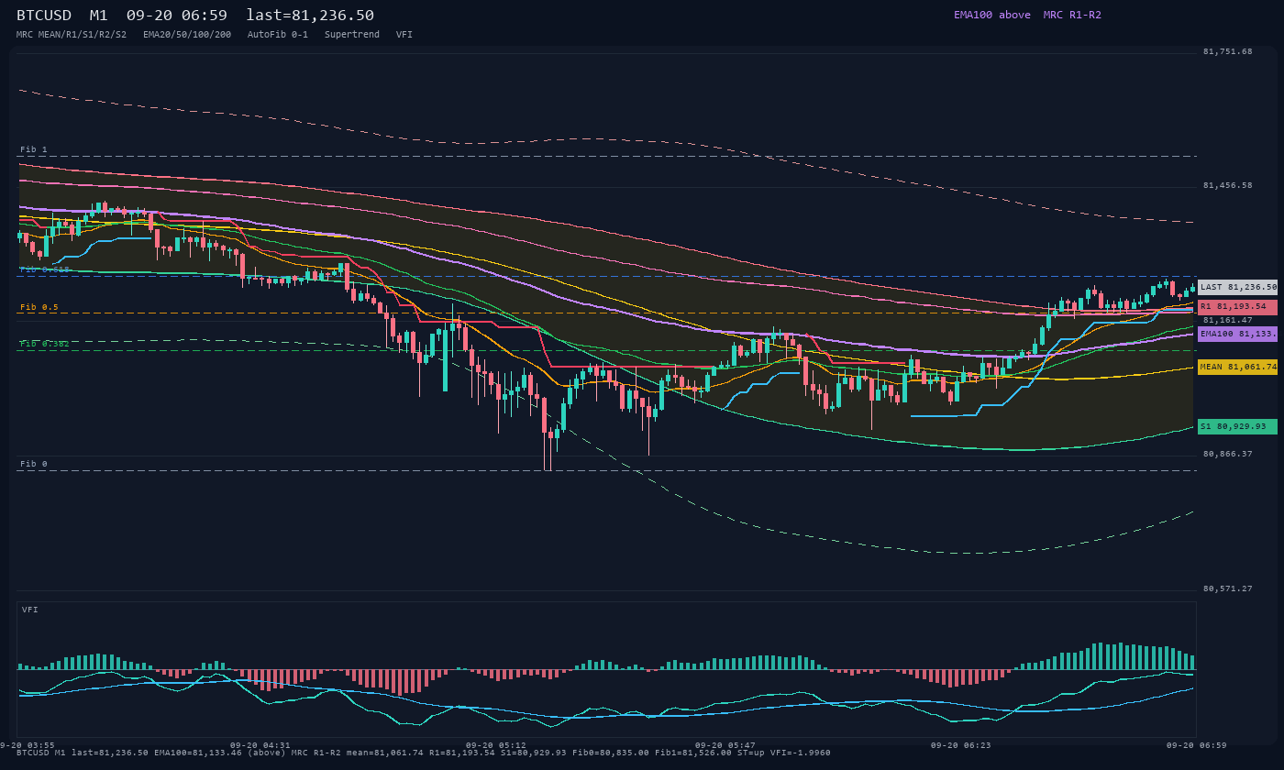The image size is (1284, 770).
Task: Click the BTCUSD symbol in the chart title
Action: (44, 15)
